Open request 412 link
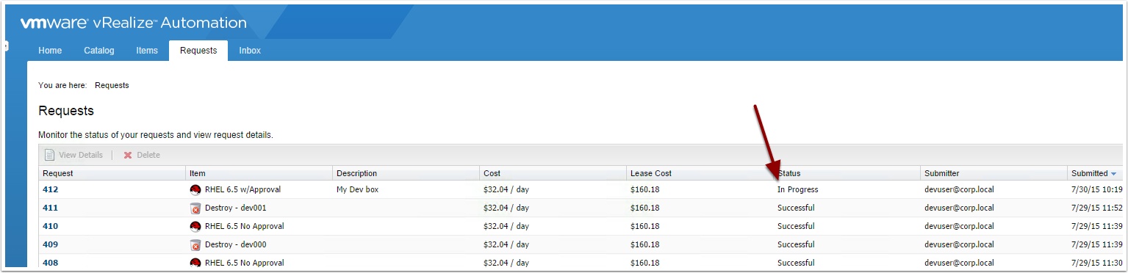 coord(50,189)
